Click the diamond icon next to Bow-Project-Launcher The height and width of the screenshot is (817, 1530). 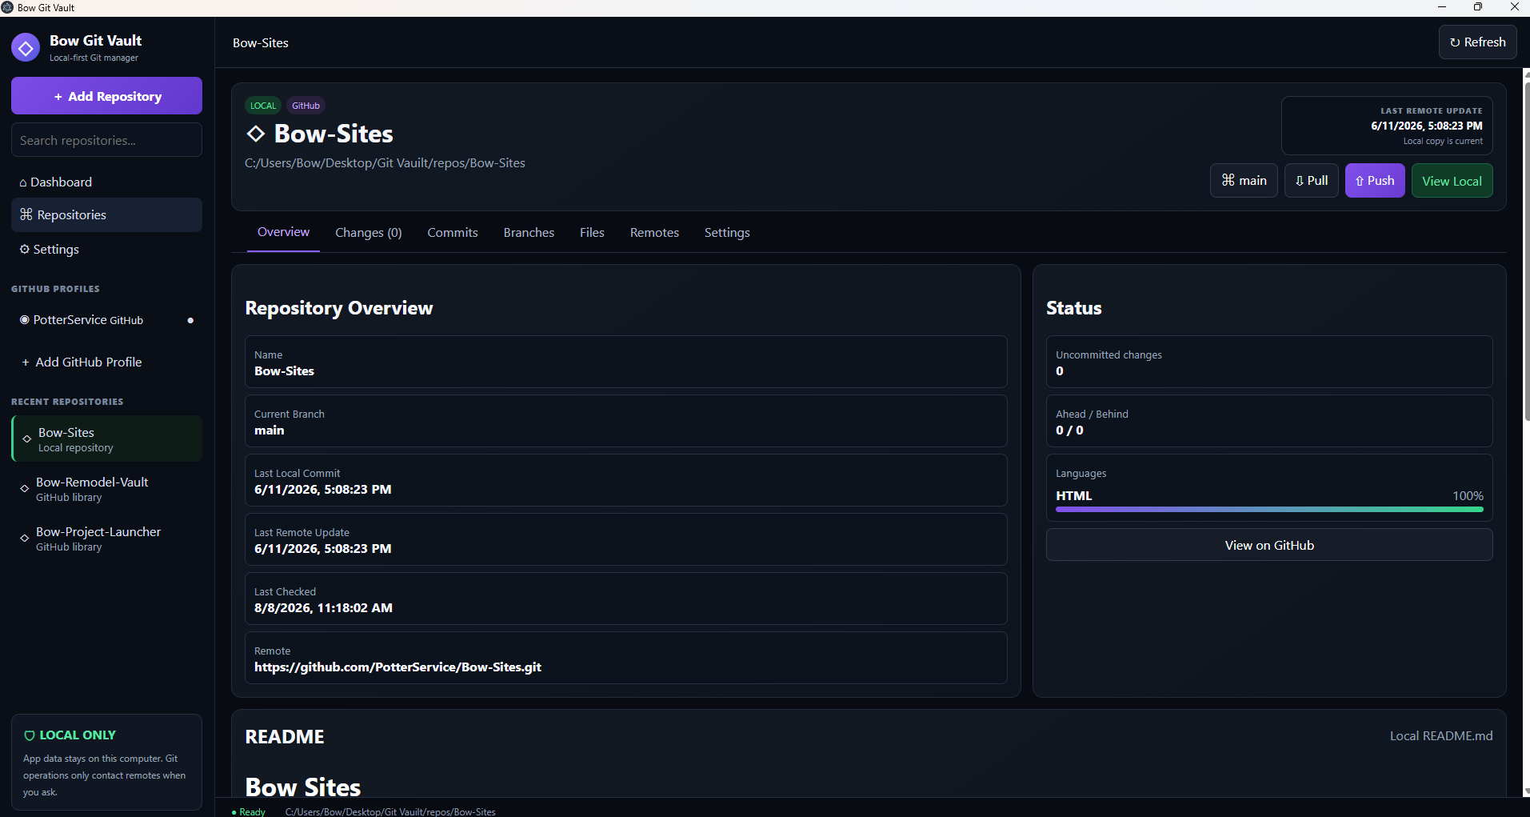coord(25,538)
